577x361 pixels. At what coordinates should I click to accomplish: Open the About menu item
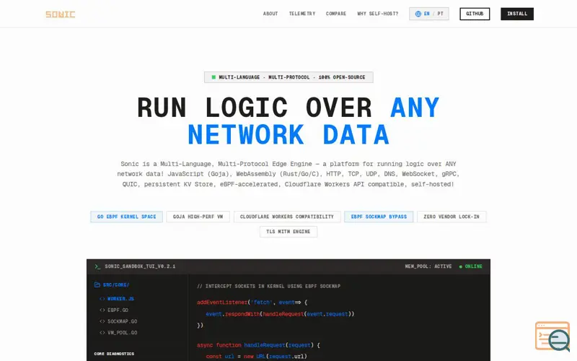[x=270, y=14]
